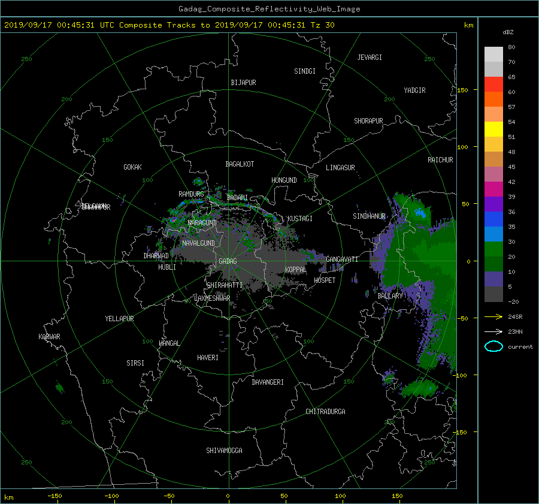Click the dBZ legend heading
This screenshot has height=504, width=539.
pos(508,32)
